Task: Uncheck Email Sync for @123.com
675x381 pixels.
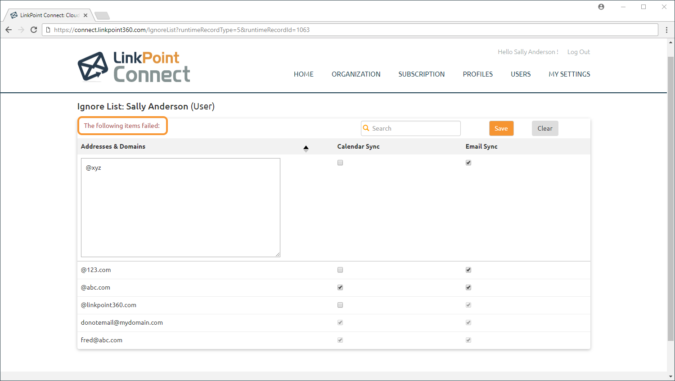Action: 468,270
